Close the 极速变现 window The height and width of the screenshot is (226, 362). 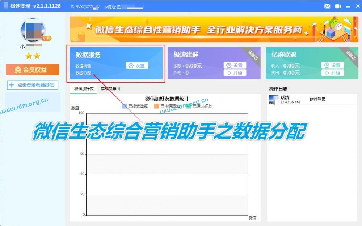pyautogui.click(x=358, y=6)
